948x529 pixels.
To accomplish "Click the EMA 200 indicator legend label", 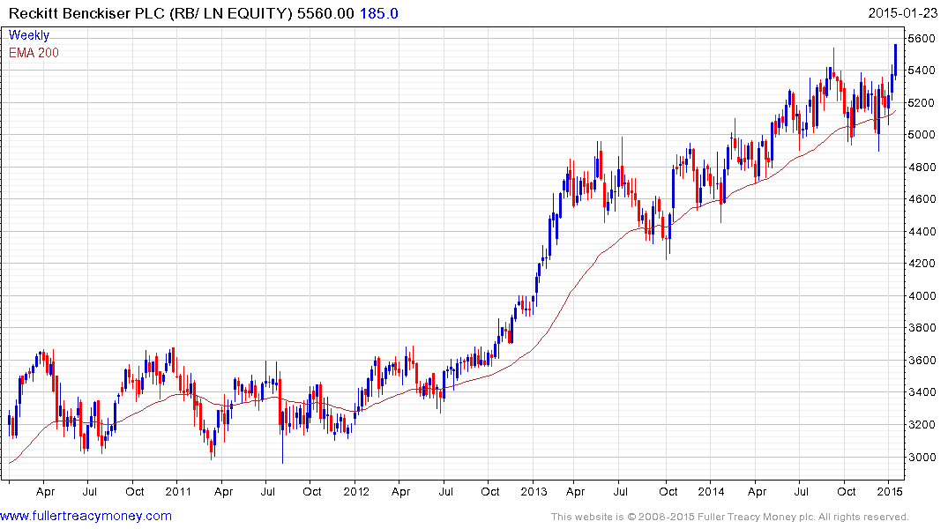I will [34, 53].
